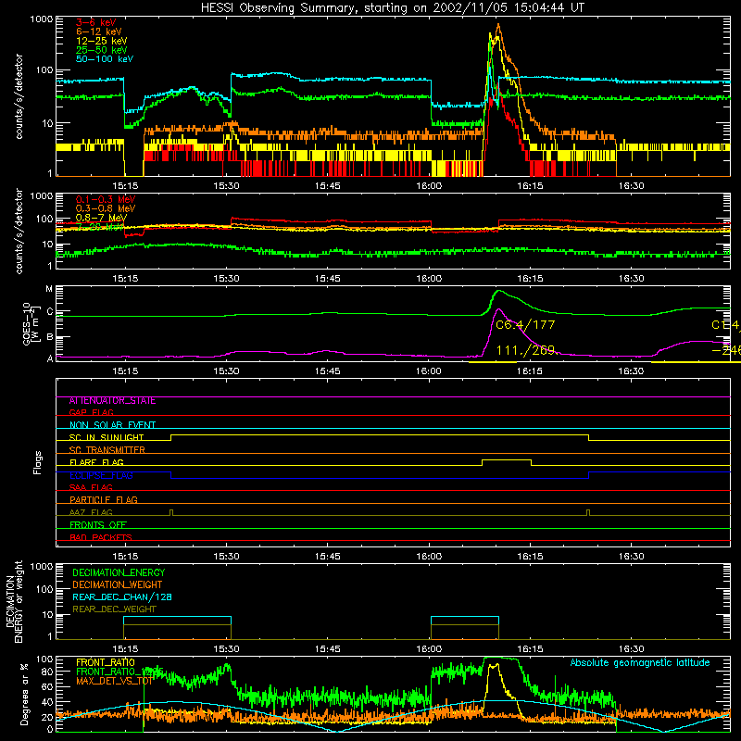Click the REAR_DEC_WEIGHT legend entry
Viewport: 741px width, 741px height.
tap(114, 609)
